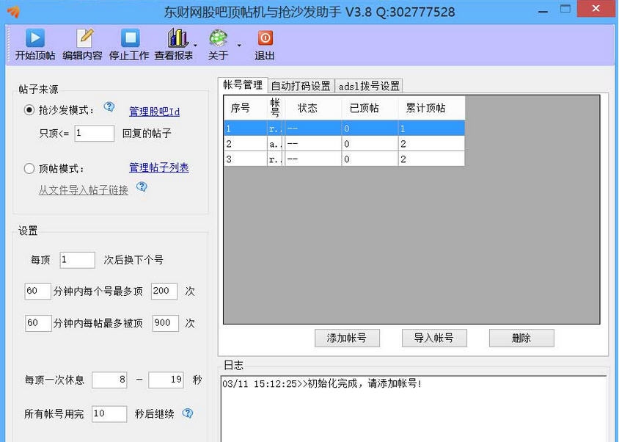Switch to the 帐号管理 tab
This screenshot has width=619, height=442.
243,85
